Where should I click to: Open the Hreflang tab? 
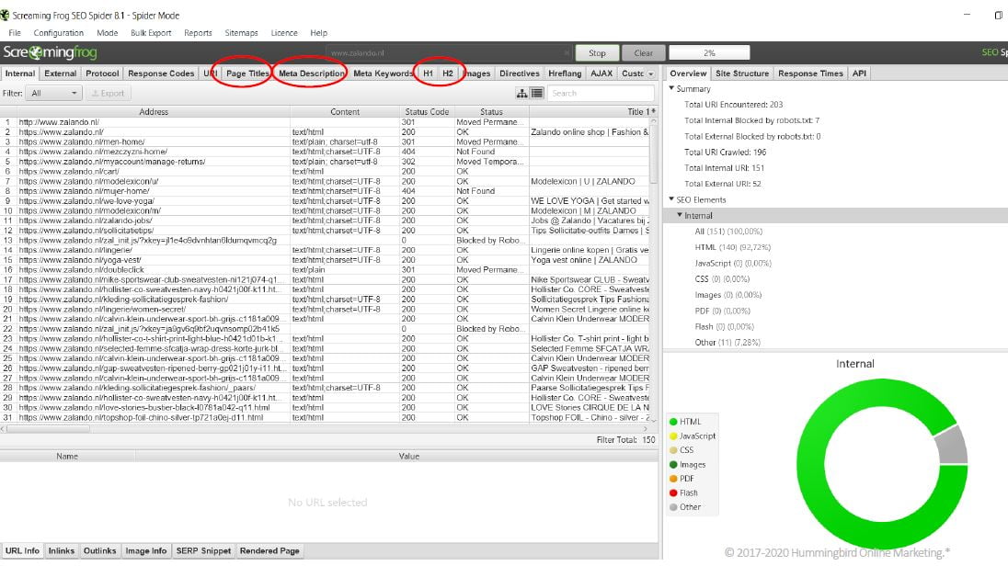point(565,74)
